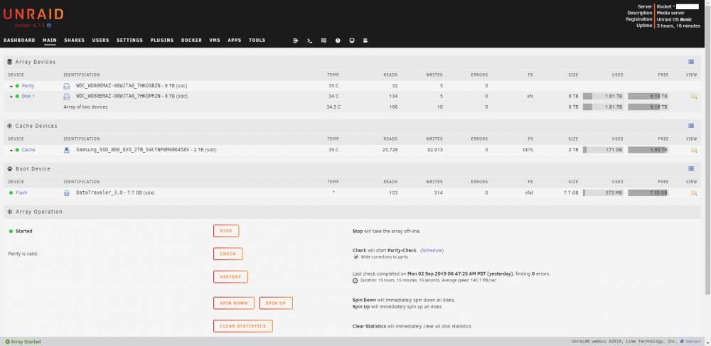Image resolution: width=711 pixels, height=346 pixels.
Task: Open the VMs menu item
Action: pos(215,40)
